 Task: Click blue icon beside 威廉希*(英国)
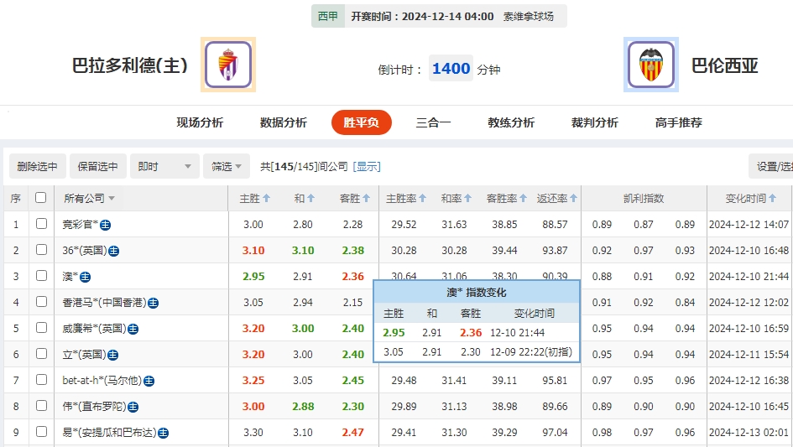pyautogui.click(x=133, y=329)
